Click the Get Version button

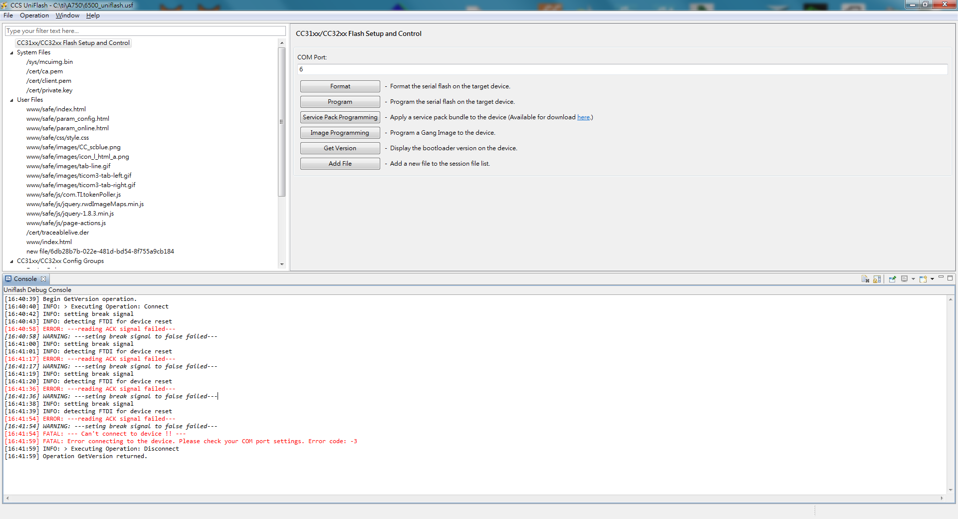click(340, 148)
